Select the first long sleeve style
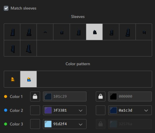Image resolution: width=155 pixels, height=133 pixels. (x=12, y=32)
